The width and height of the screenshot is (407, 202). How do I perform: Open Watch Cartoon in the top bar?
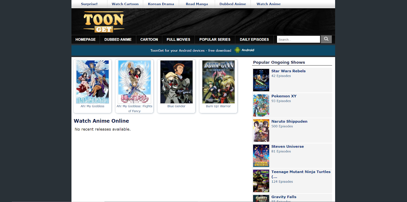(125, 4)
